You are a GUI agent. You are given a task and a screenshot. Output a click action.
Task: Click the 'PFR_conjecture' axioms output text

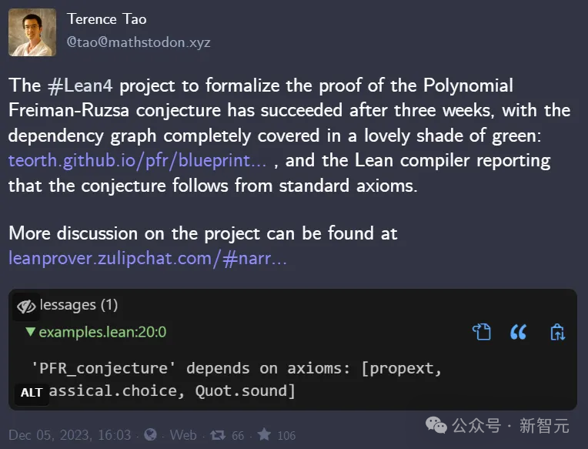237,368
